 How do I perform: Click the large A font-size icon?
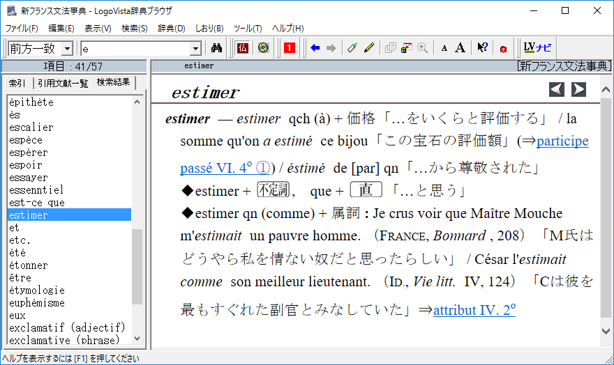point(460,48)
